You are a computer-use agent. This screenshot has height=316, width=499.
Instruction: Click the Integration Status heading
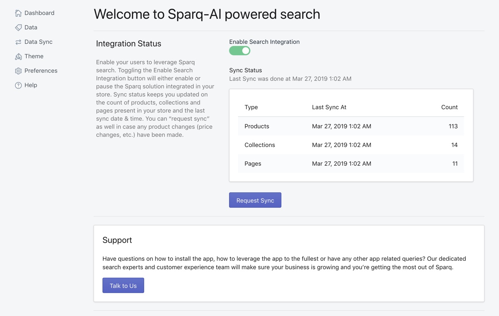tap(128, 44)
